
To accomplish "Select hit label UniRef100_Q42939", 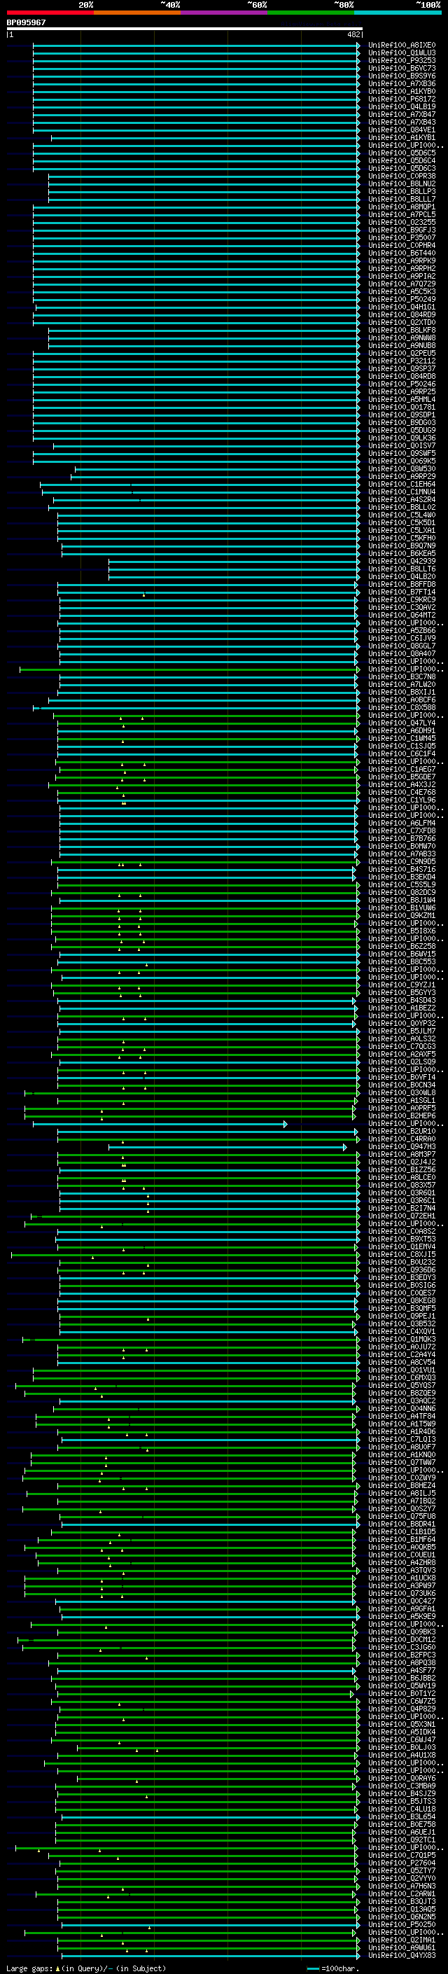I will click(x=401, y=562).
